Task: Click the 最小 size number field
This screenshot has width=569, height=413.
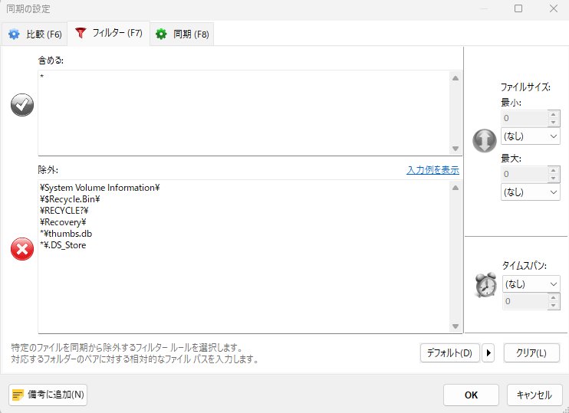Action: coord(525,118)
